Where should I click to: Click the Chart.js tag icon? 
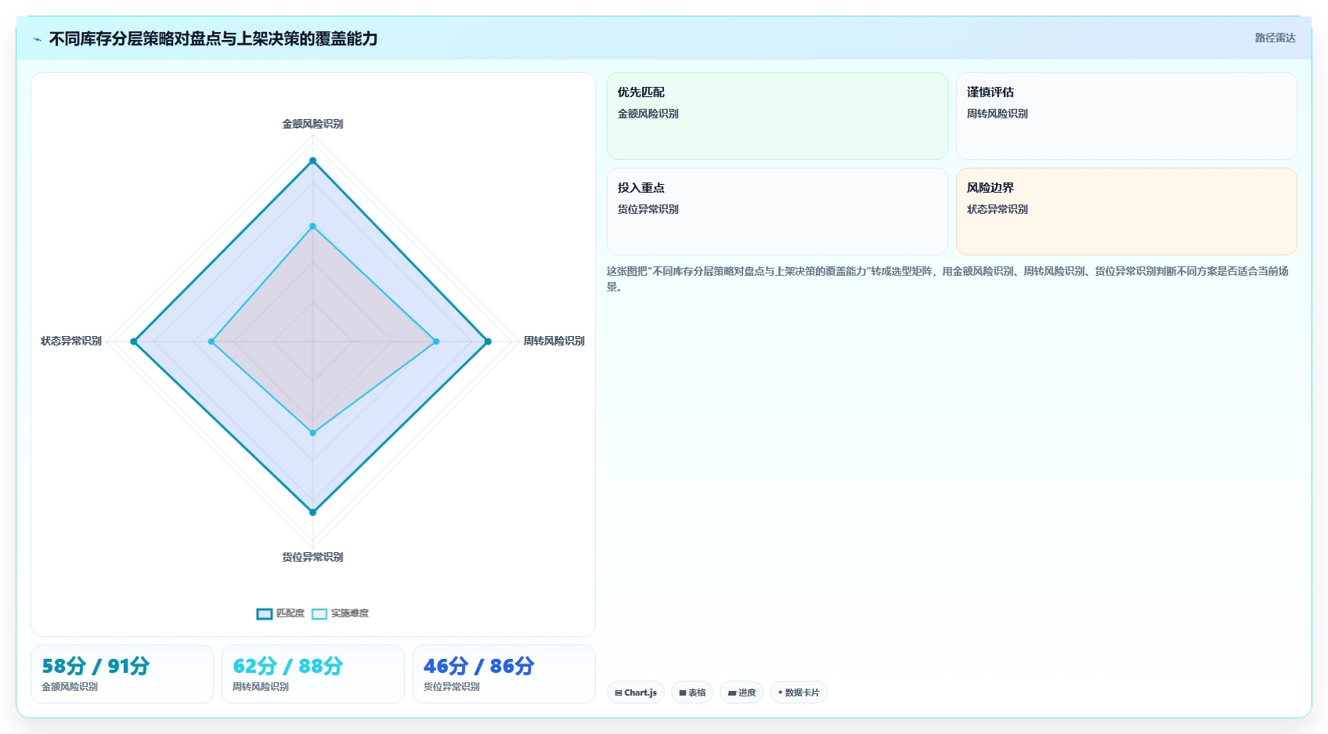[x=619, y=692]
